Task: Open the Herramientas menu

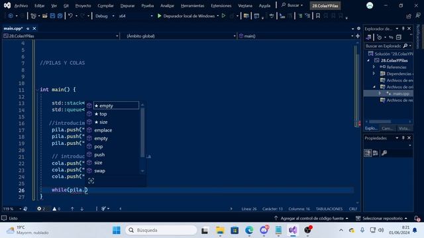Action: coord(193,6)
